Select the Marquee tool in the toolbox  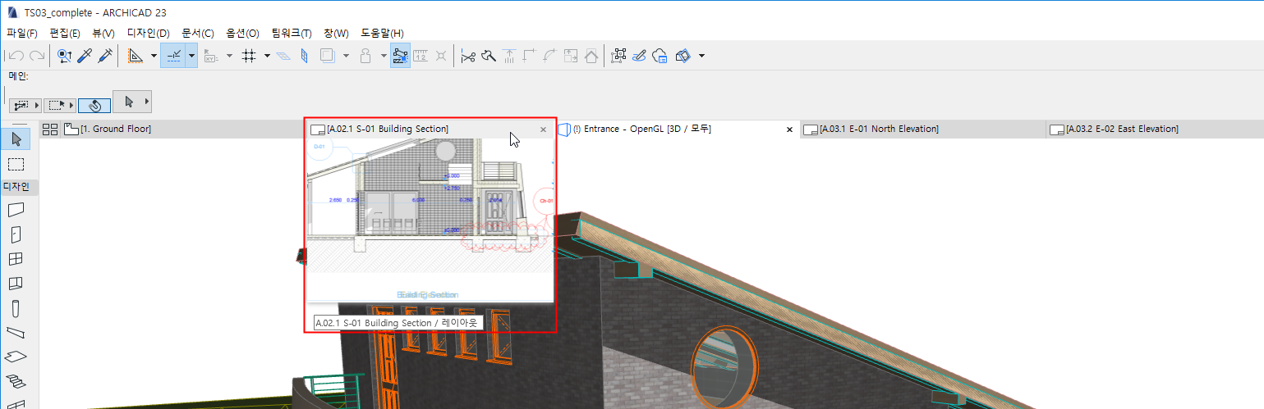click(16, 164)
